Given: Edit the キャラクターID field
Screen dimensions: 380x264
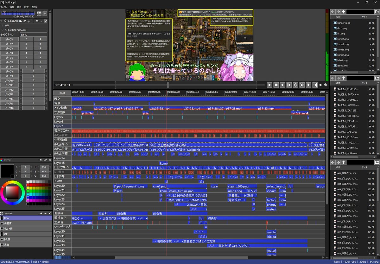Looking at the screenshot, I should click(33, 35).
